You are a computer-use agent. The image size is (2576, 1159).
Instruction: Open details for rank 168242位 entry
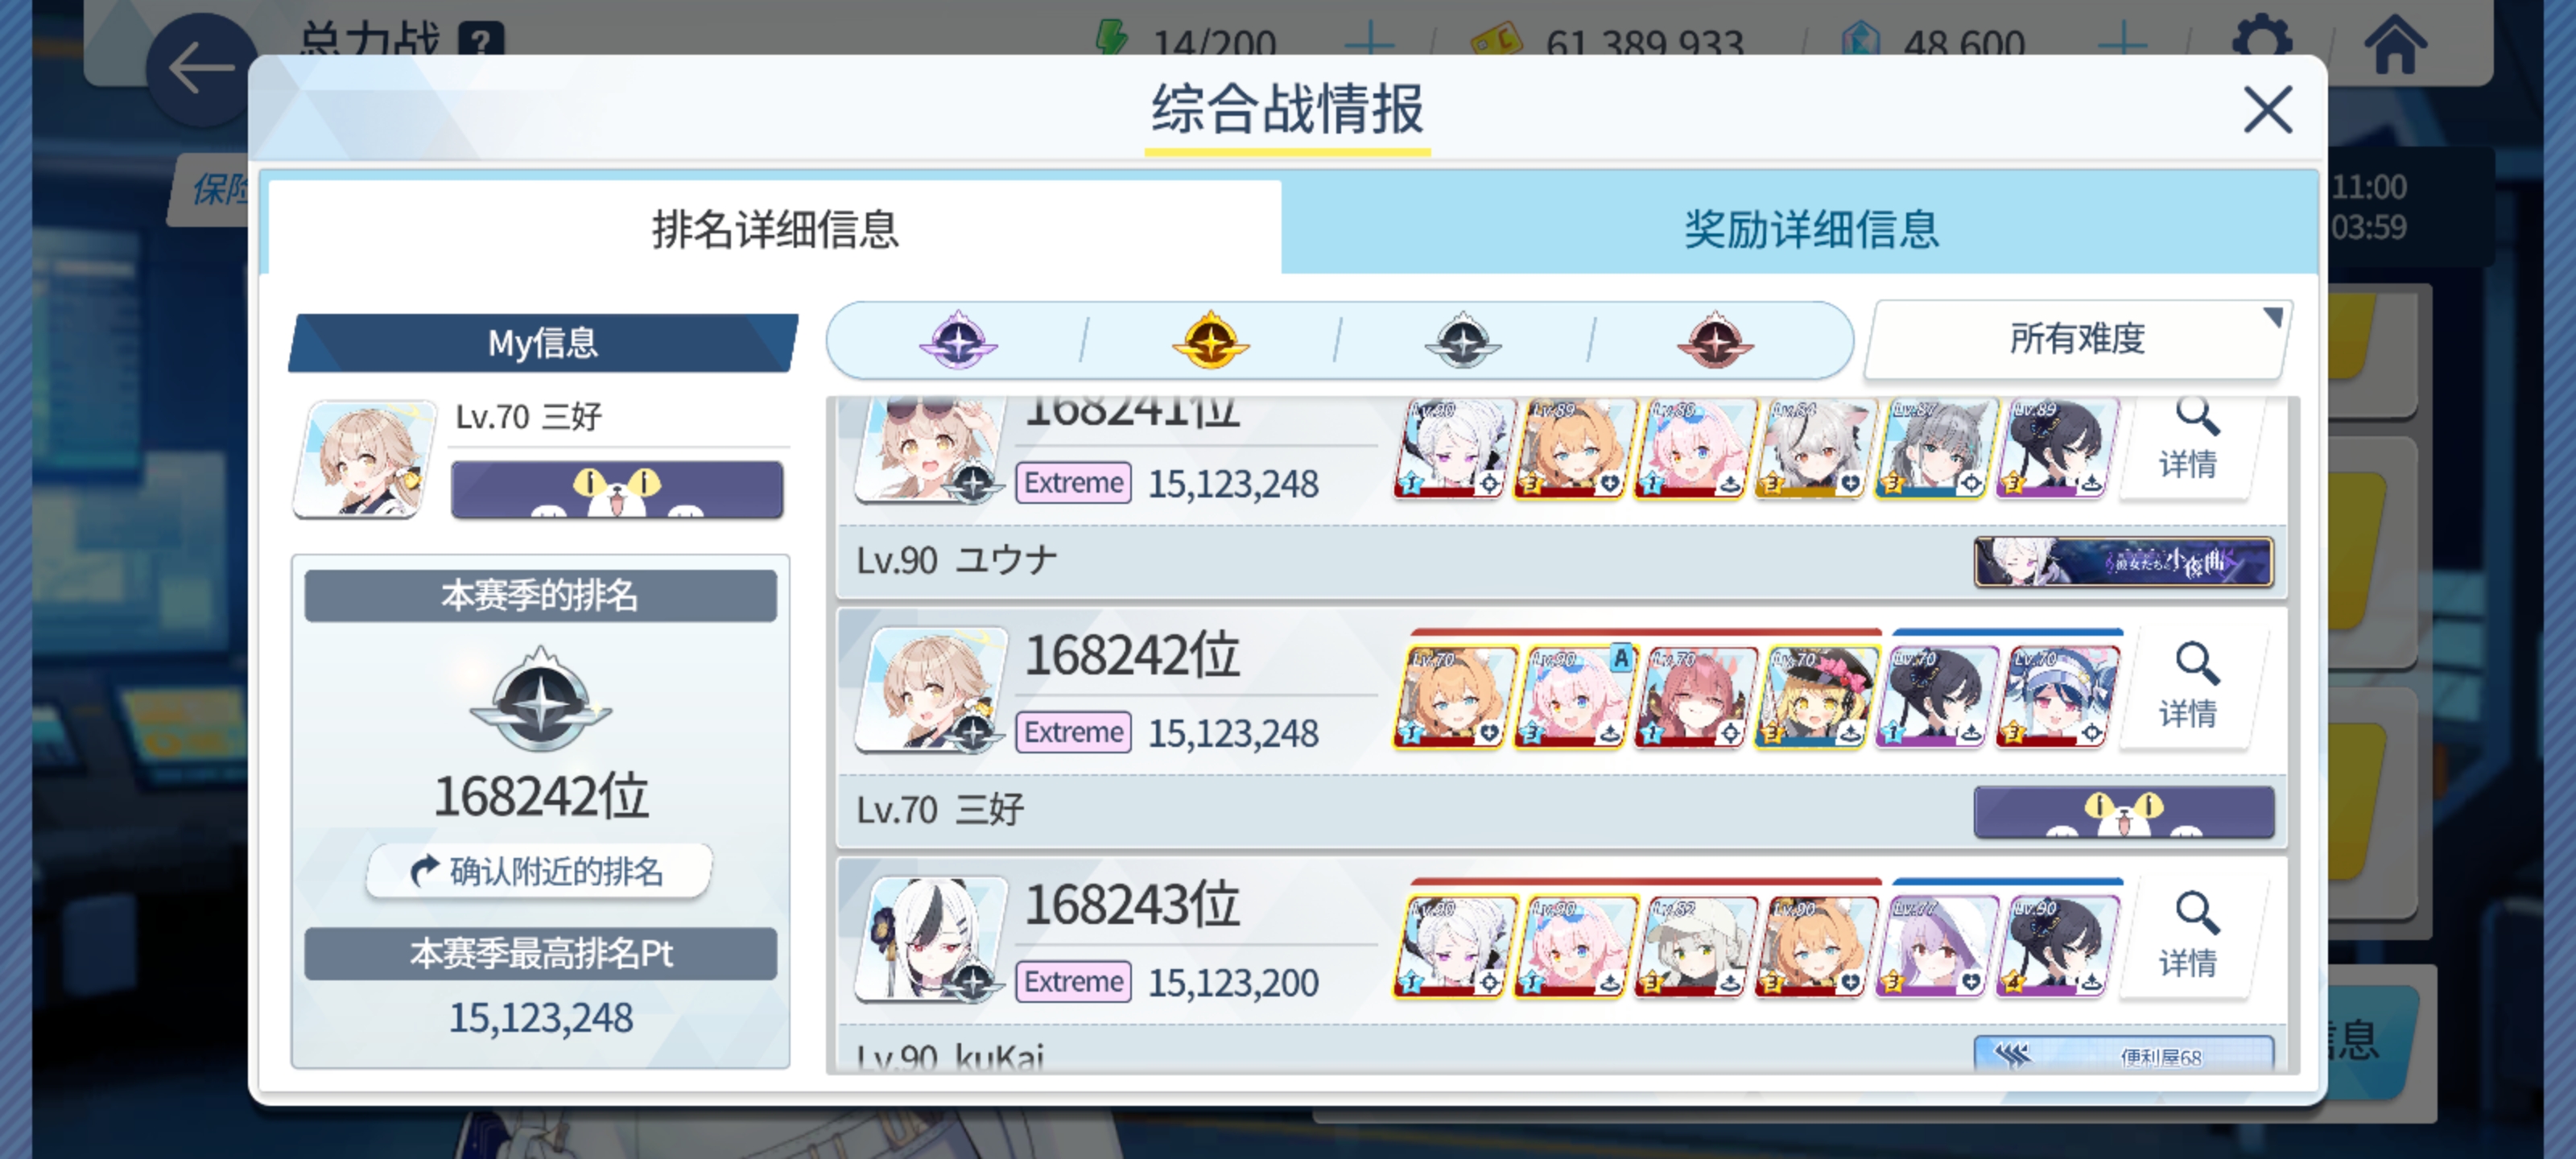click(x=2188, y=687)
